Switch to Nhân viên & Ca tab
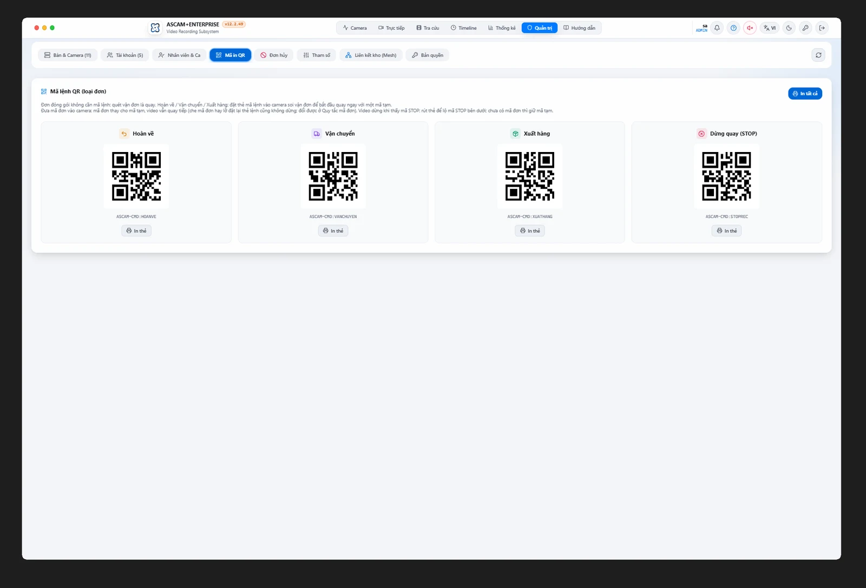This screenshot has height=588, width=866. click(x=179, y=55)
